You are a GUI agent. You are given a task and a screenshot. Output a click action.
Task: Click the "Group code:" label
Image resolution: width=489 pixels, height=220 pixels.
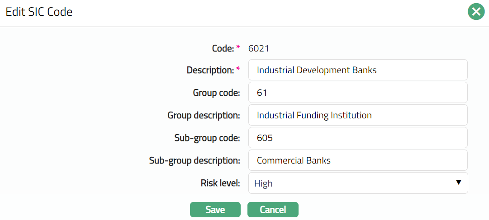[216, 93]
